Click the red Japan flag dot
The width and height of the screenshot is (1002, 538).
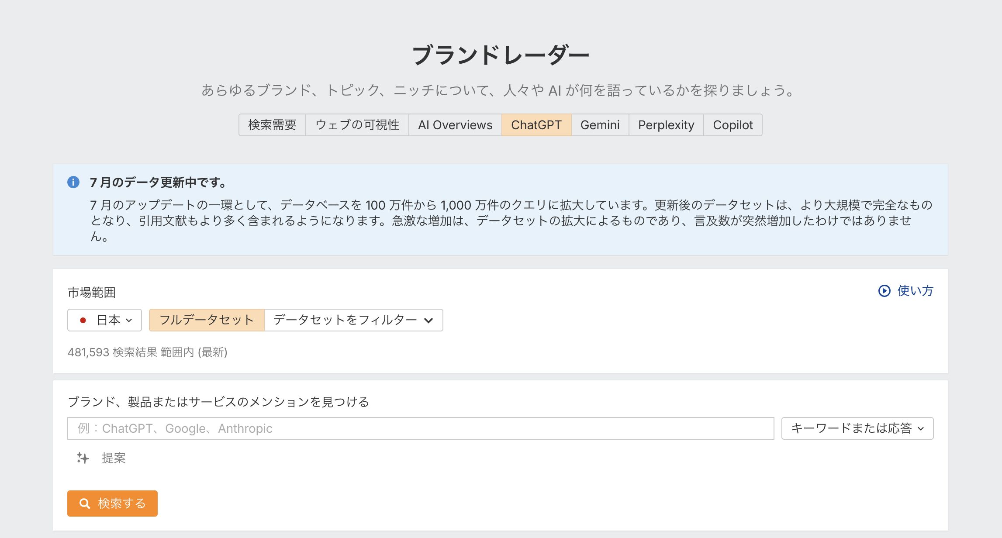click(83, 321)
